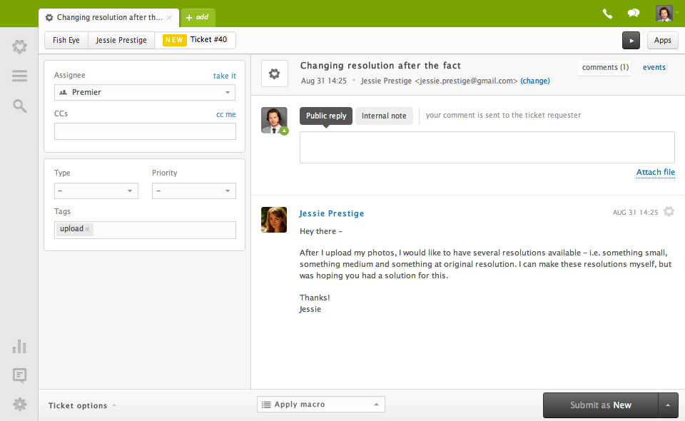Open a new ticket with the add tab

coord(198,16)
